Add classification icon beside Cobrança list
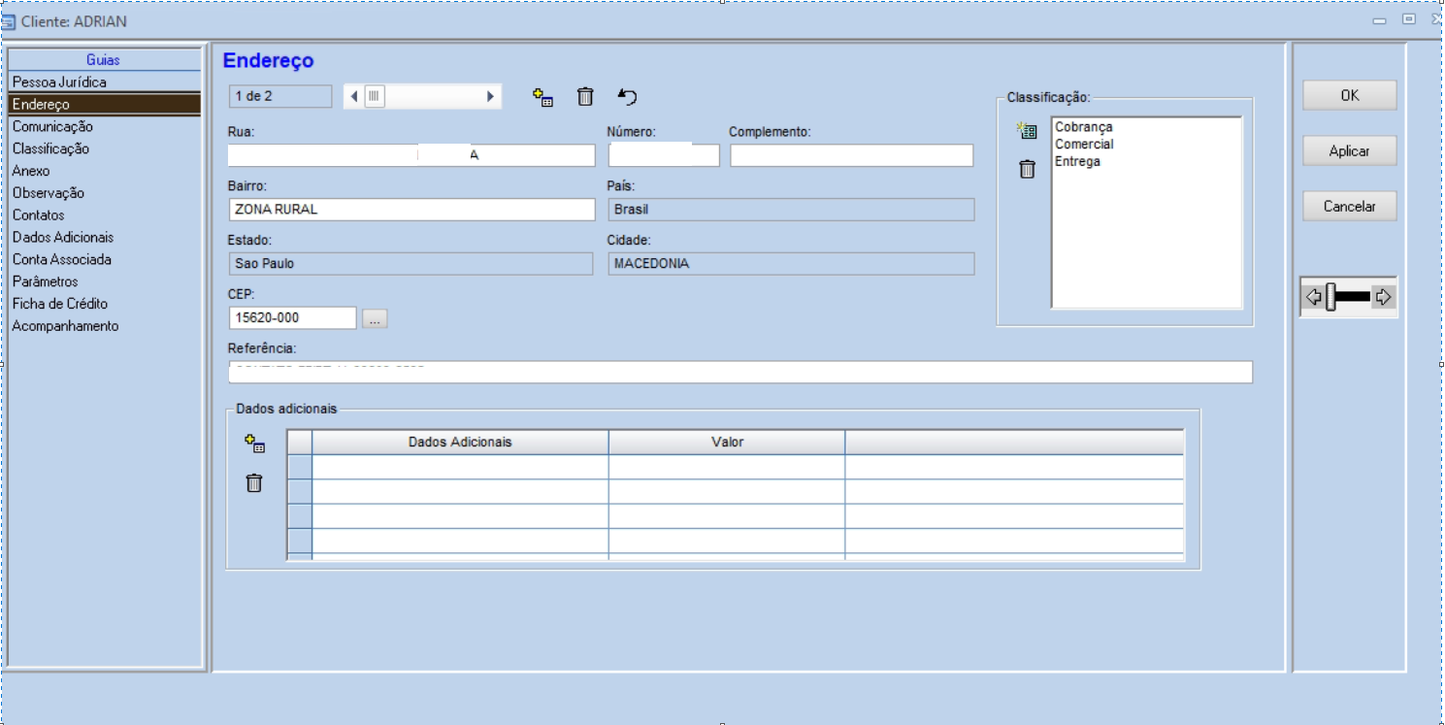This screenshot has height=725, width=1445. (1027, 131)
